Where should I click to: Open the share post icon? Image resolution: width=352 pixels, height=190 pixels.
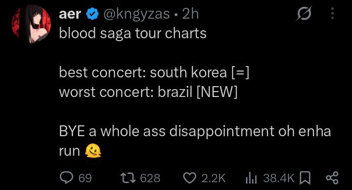[332, 178]
